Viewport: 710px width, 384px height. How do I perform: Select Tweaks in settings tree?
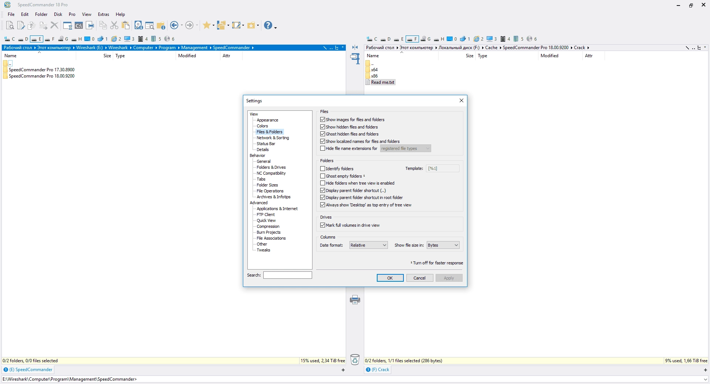(x=263, y=250)
